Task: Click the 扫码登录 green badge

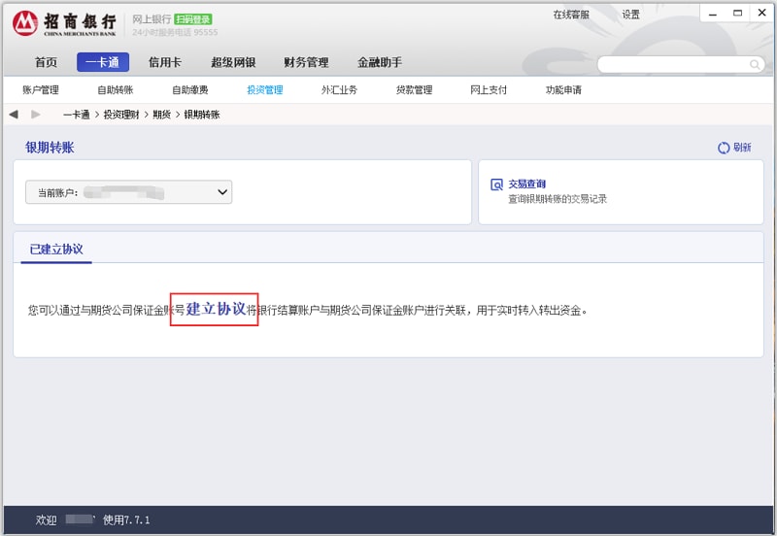Action: [x=192, y=19]
